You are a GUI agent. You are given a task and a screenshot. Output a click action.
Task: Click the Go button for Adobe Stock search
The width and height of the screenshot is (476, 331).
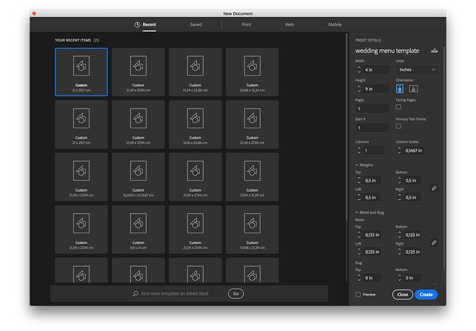(236, 294)
